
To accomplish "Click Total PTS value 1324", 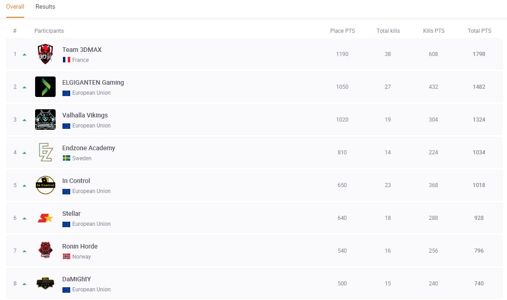I will [479, 119].
